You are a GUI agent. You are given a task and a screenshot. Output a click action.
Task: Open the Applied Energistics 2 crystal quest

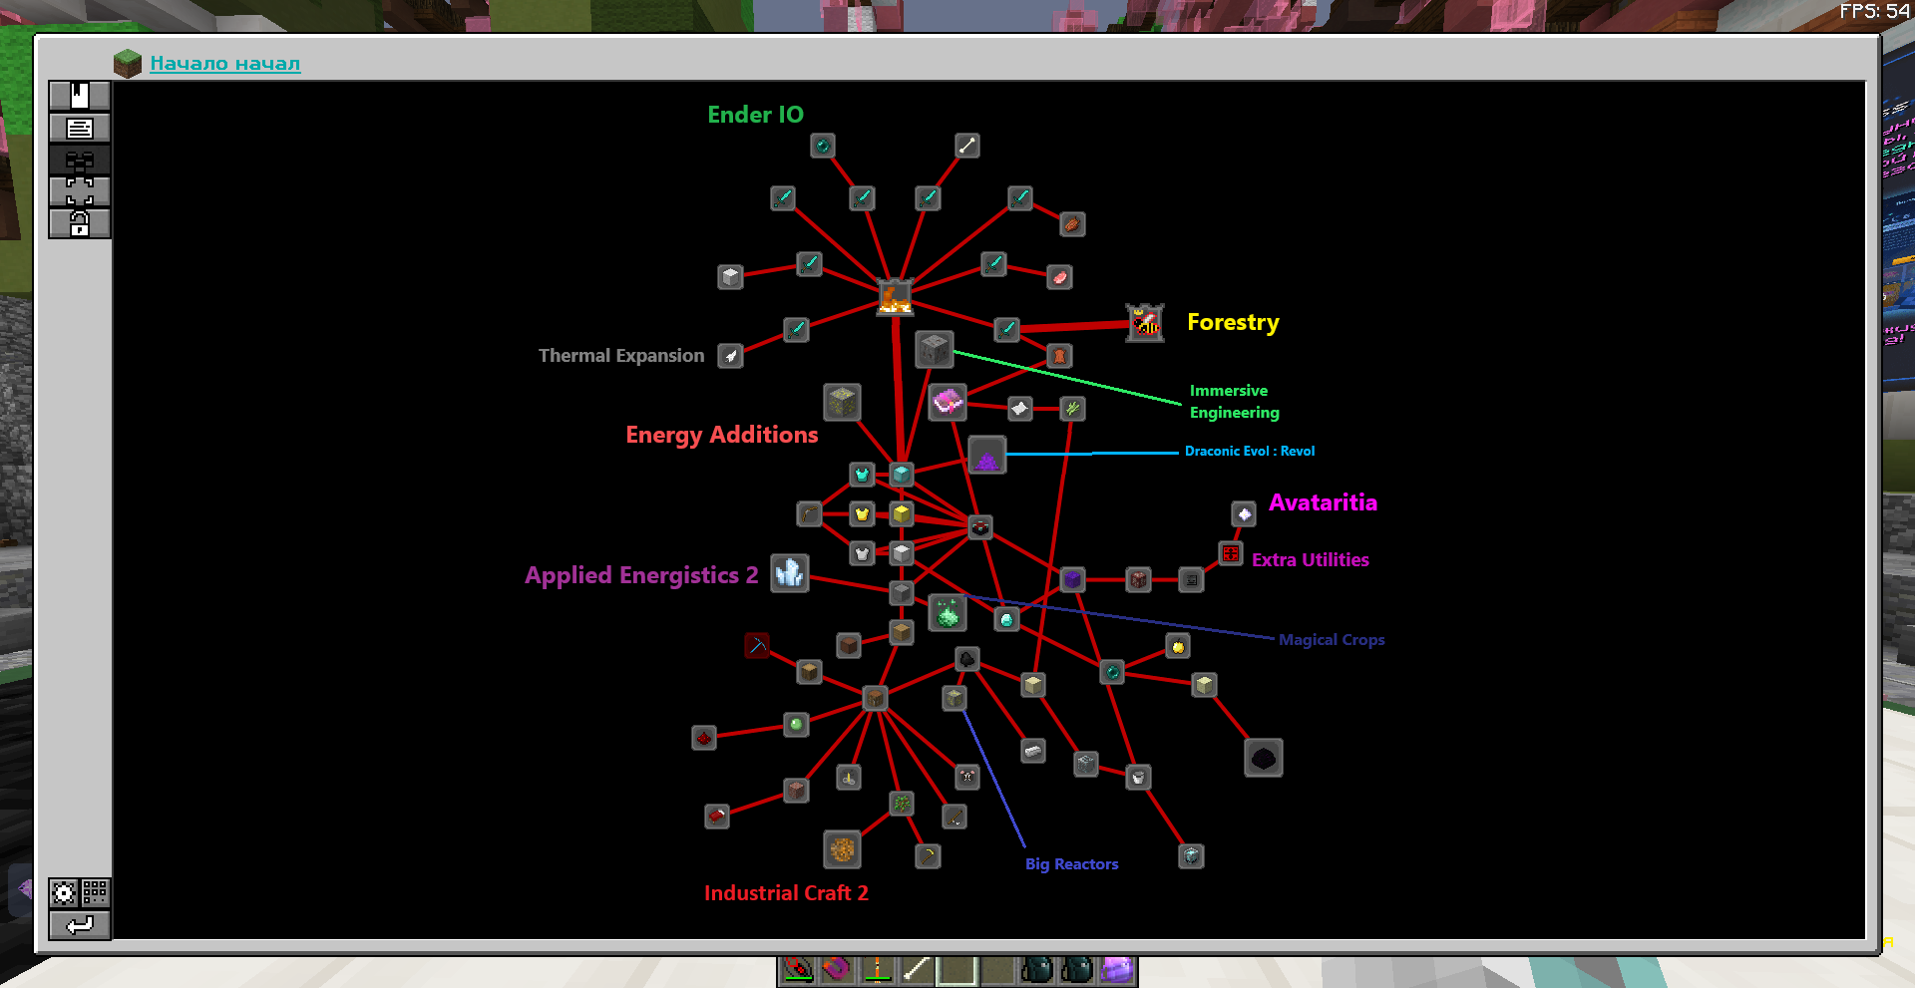790,573
